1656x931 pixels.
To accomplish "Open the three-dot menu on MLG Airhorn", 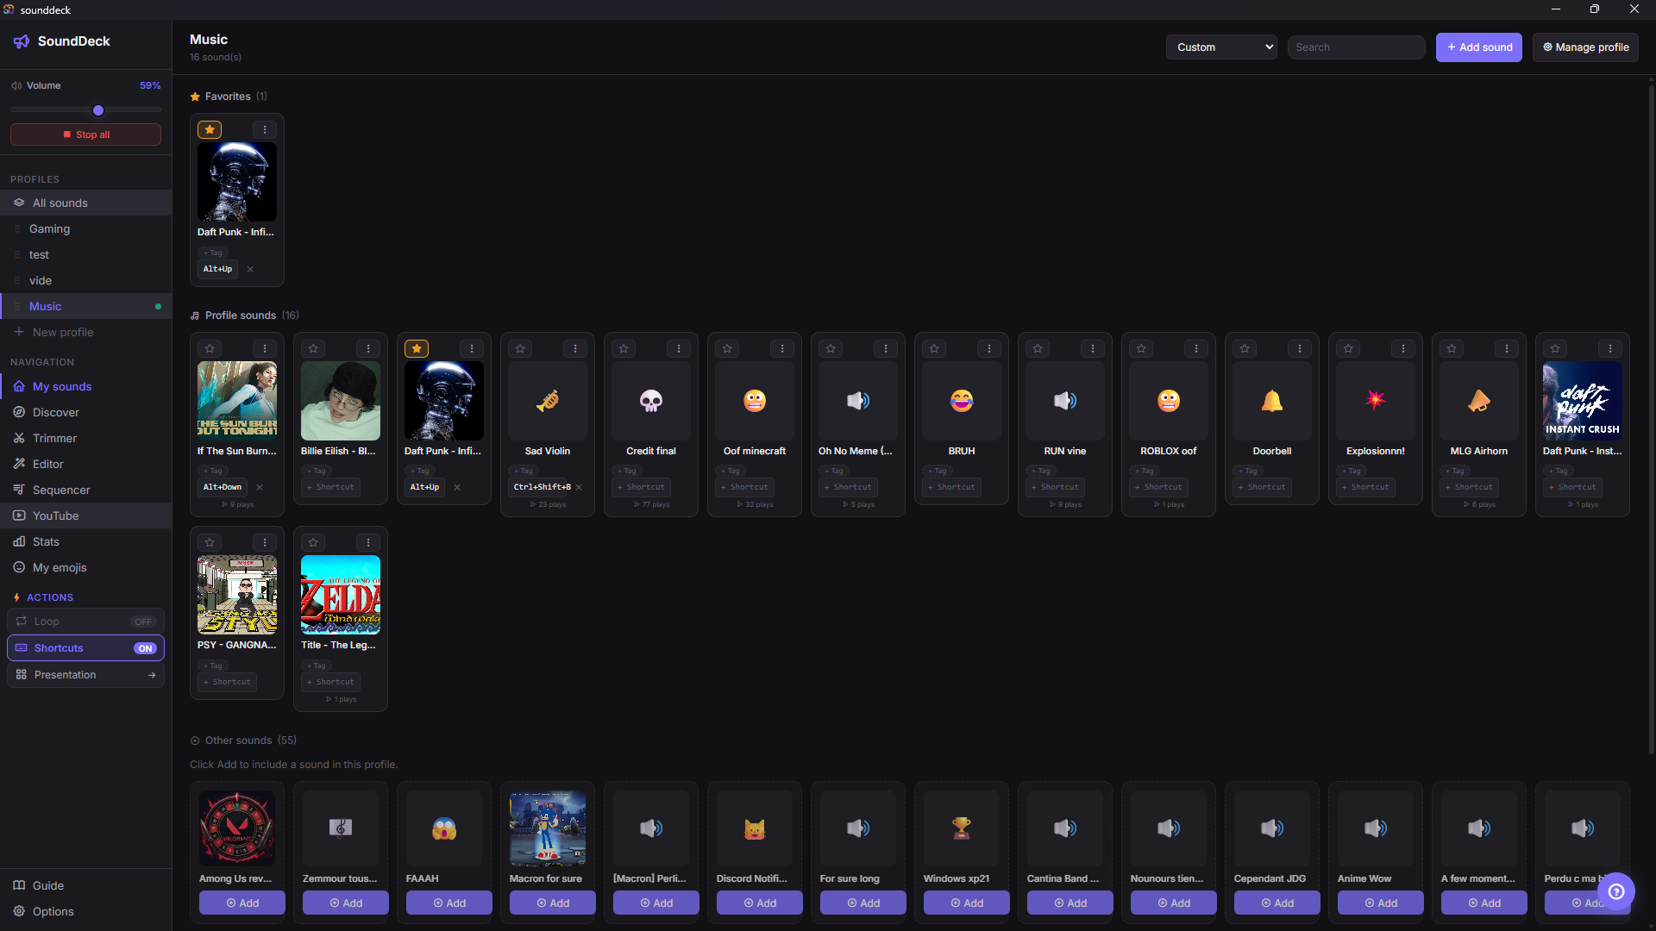I will (x=1507, y=348).
